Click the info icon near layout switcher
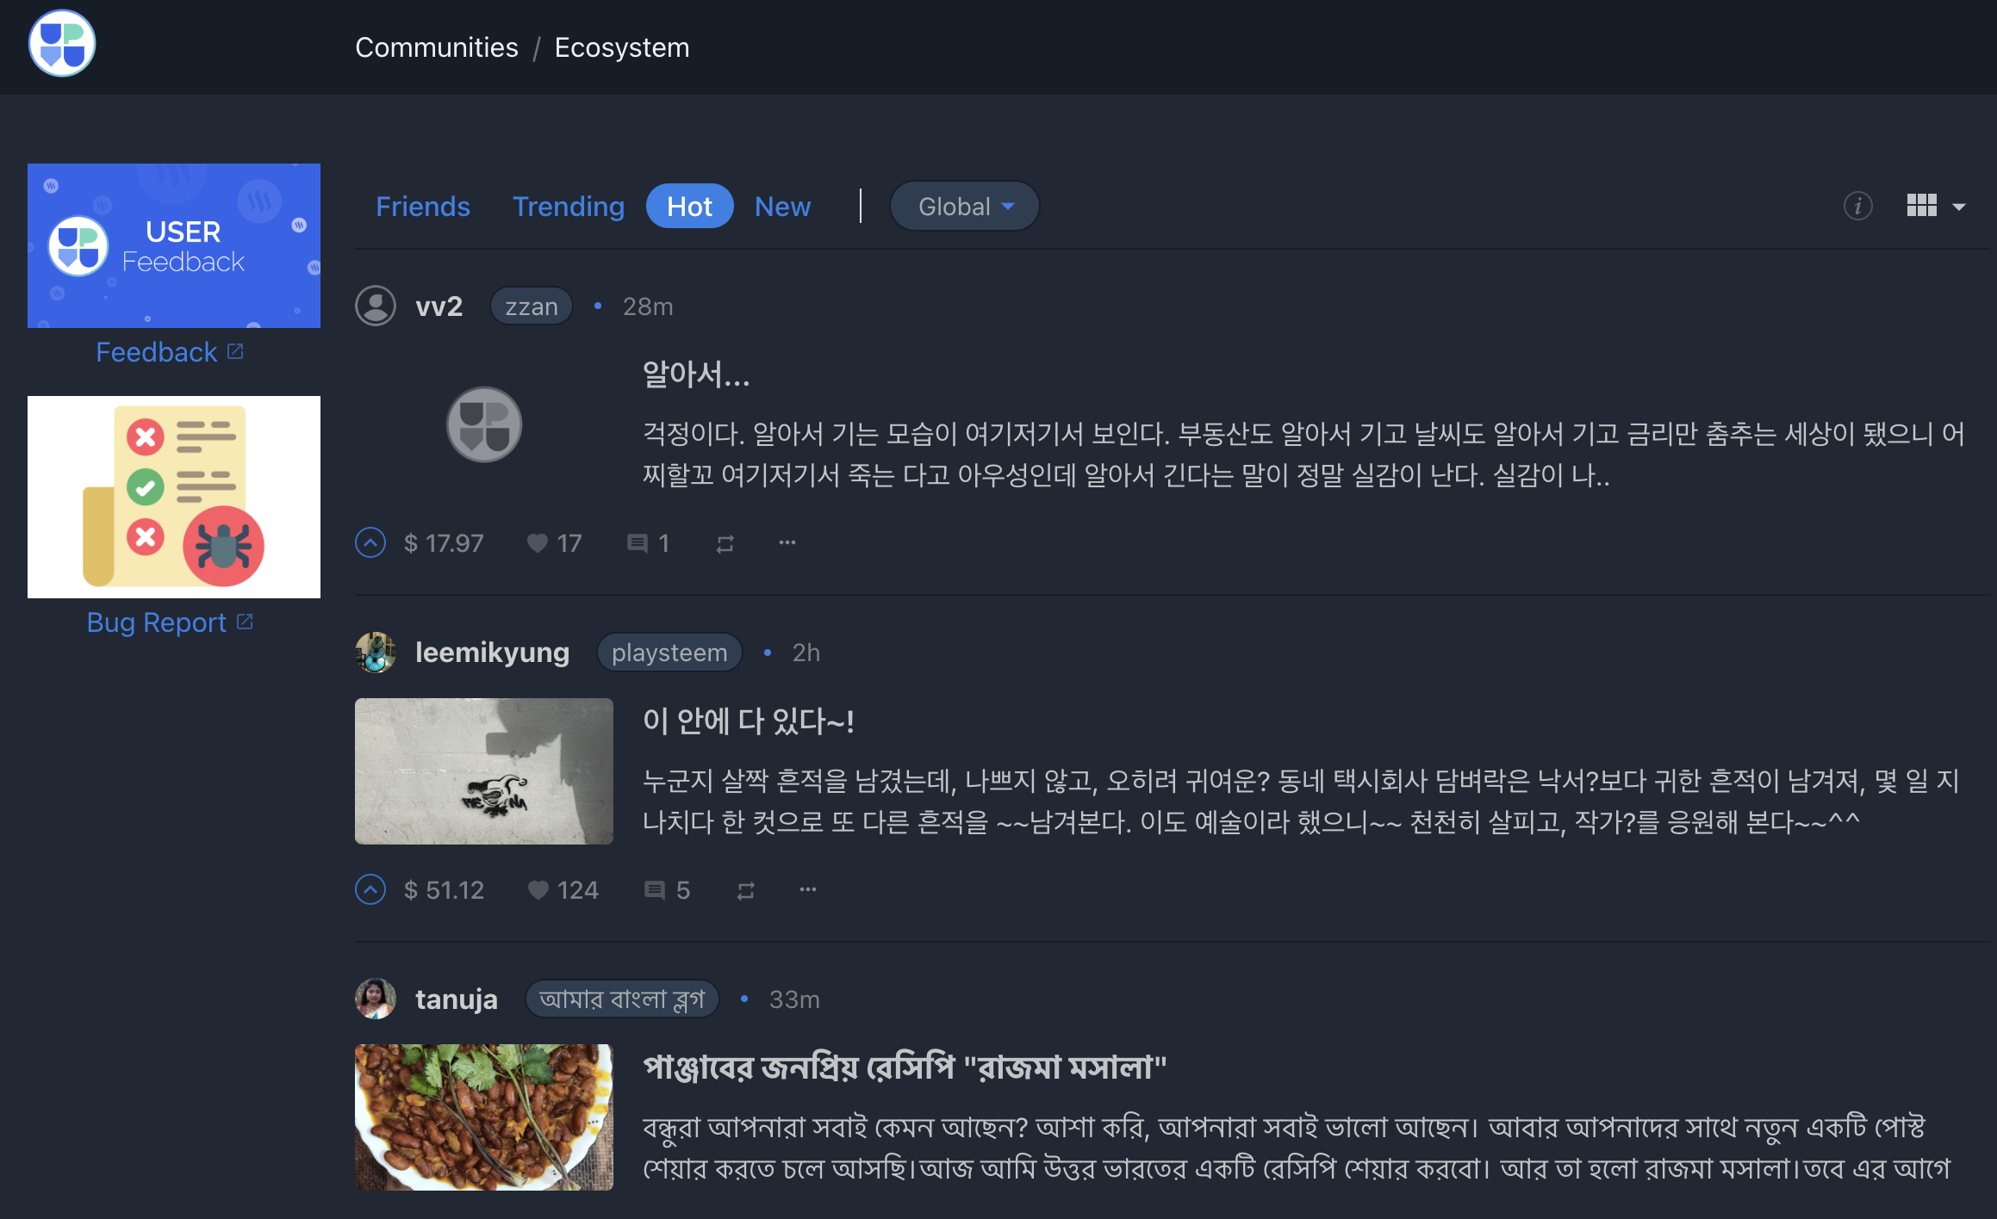The height and width of the screenshot is (1219, 1997). pyautogui.click(x=1857, y=207)
